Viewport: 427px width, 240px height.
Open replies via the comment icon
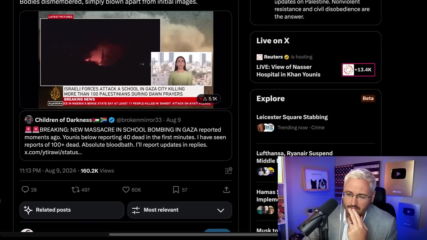click(25, 190)
